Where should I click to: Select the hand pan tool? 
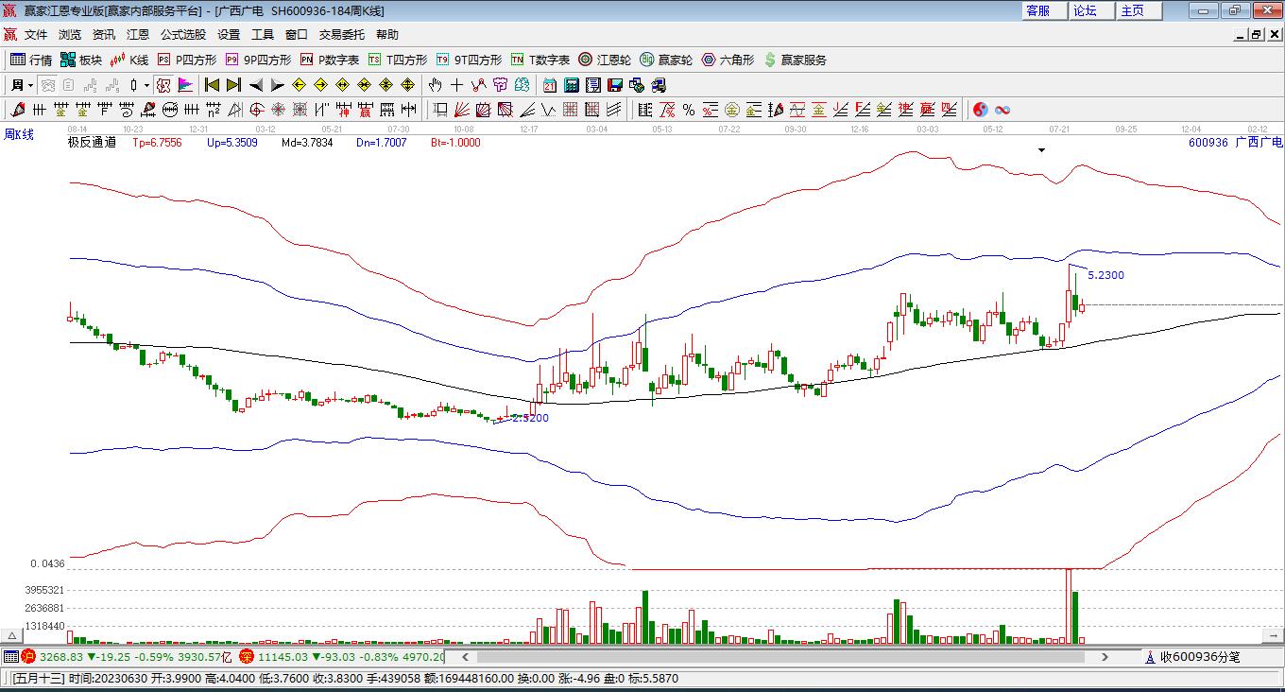[x=436, y=85]
